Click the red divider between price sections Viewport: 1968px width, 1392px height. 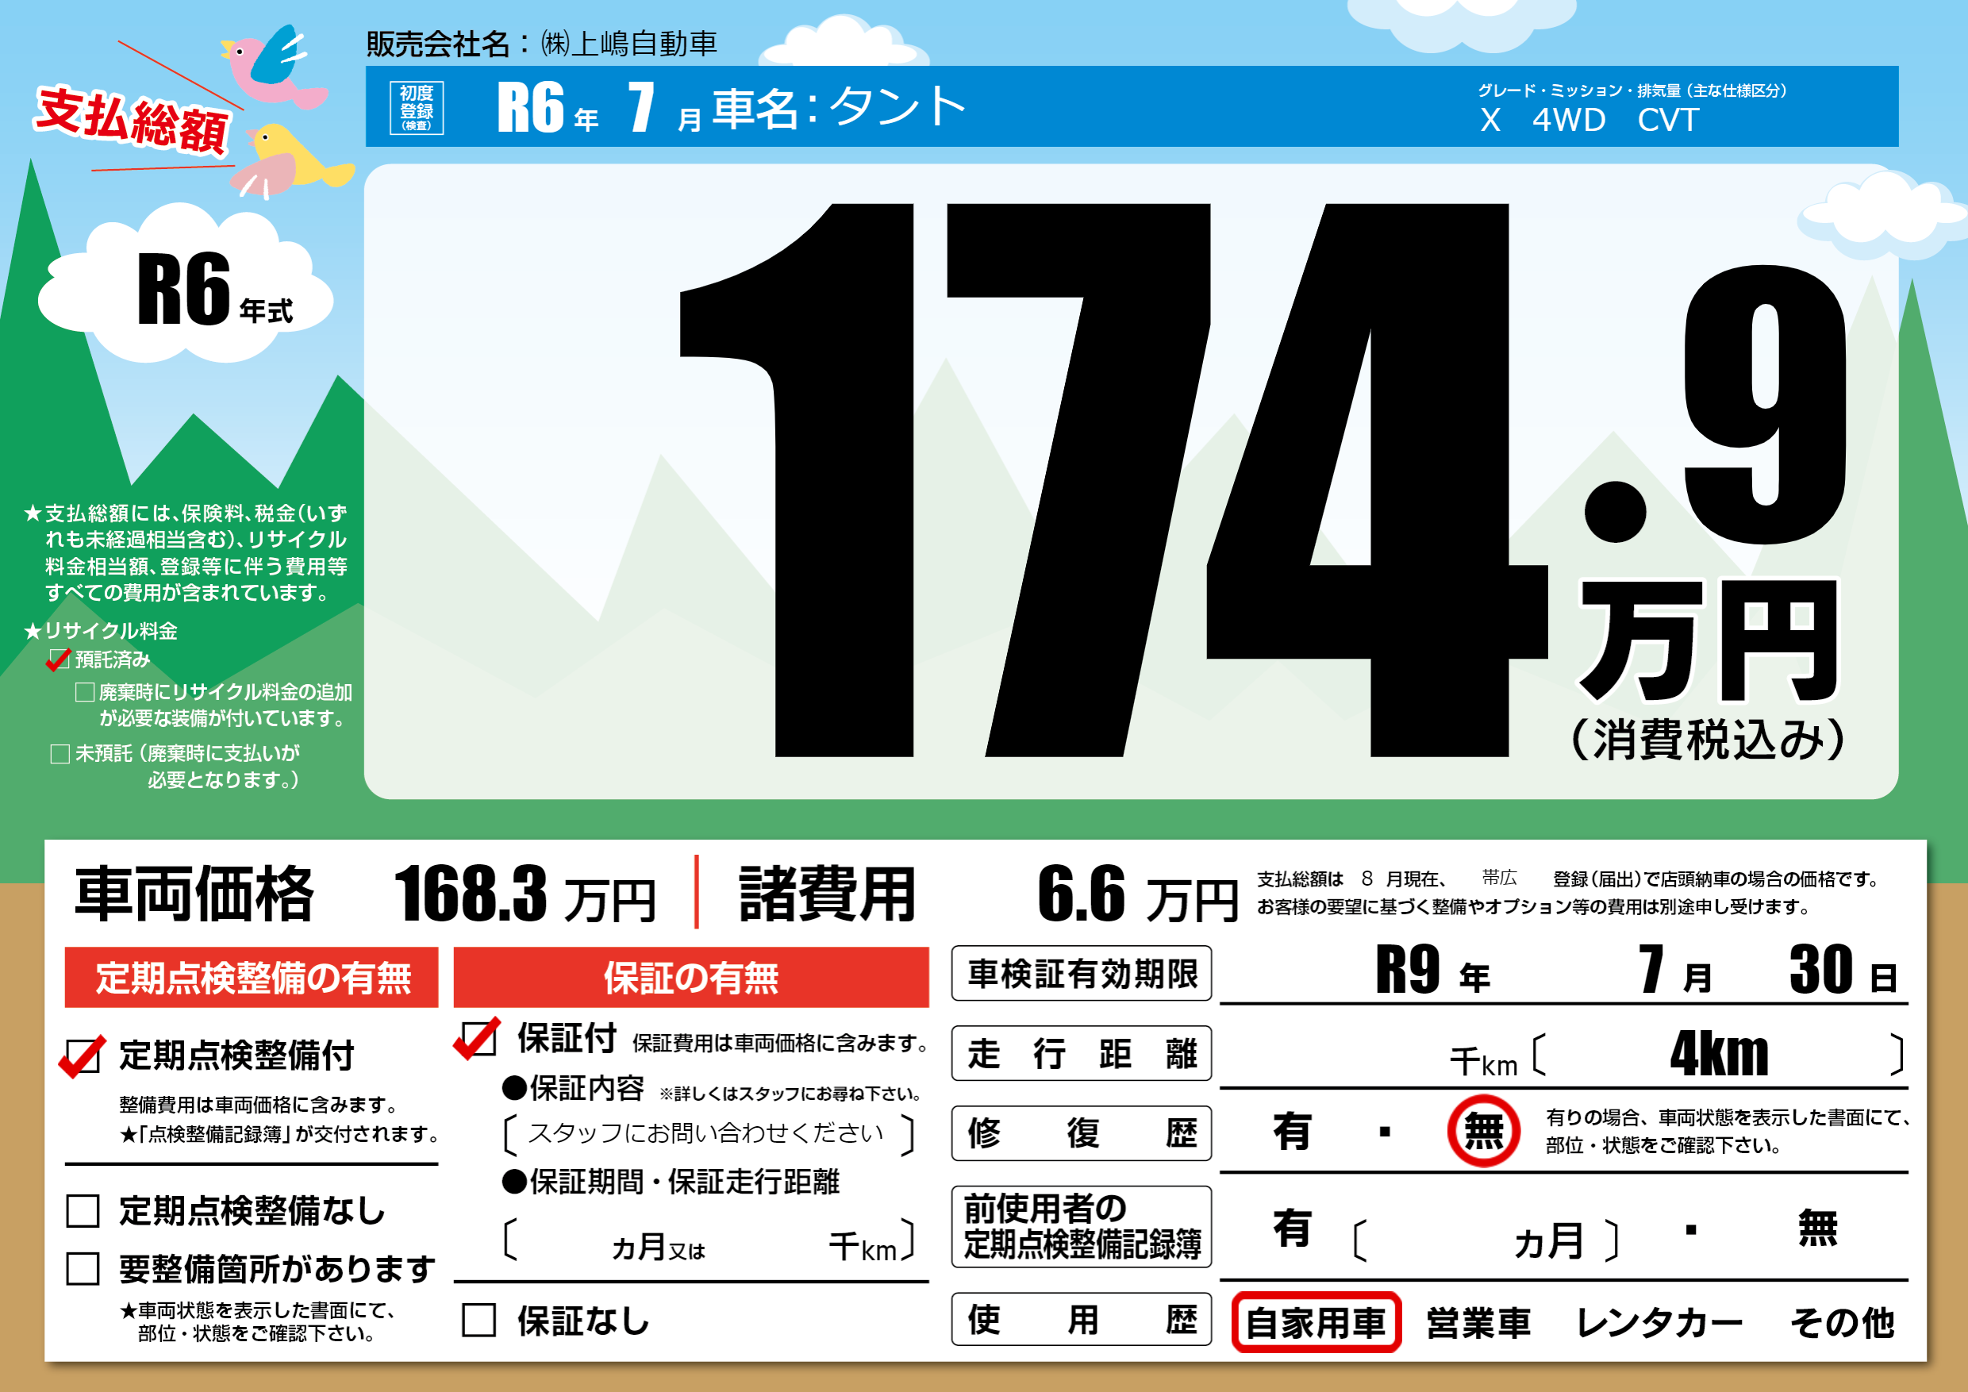click(x=696, y=891)
